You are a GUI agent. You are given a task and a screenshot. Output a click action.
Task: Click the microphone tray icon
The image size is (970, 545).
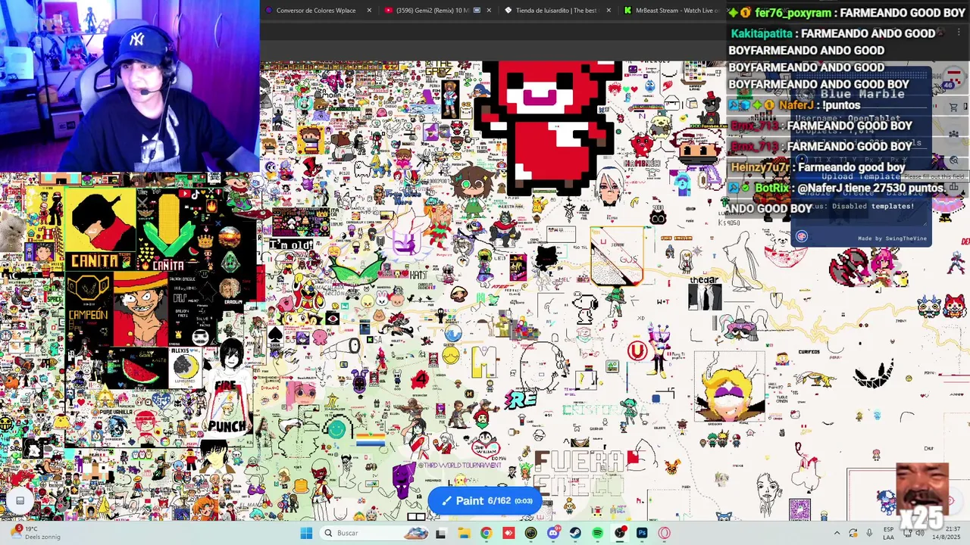[869, 533]
